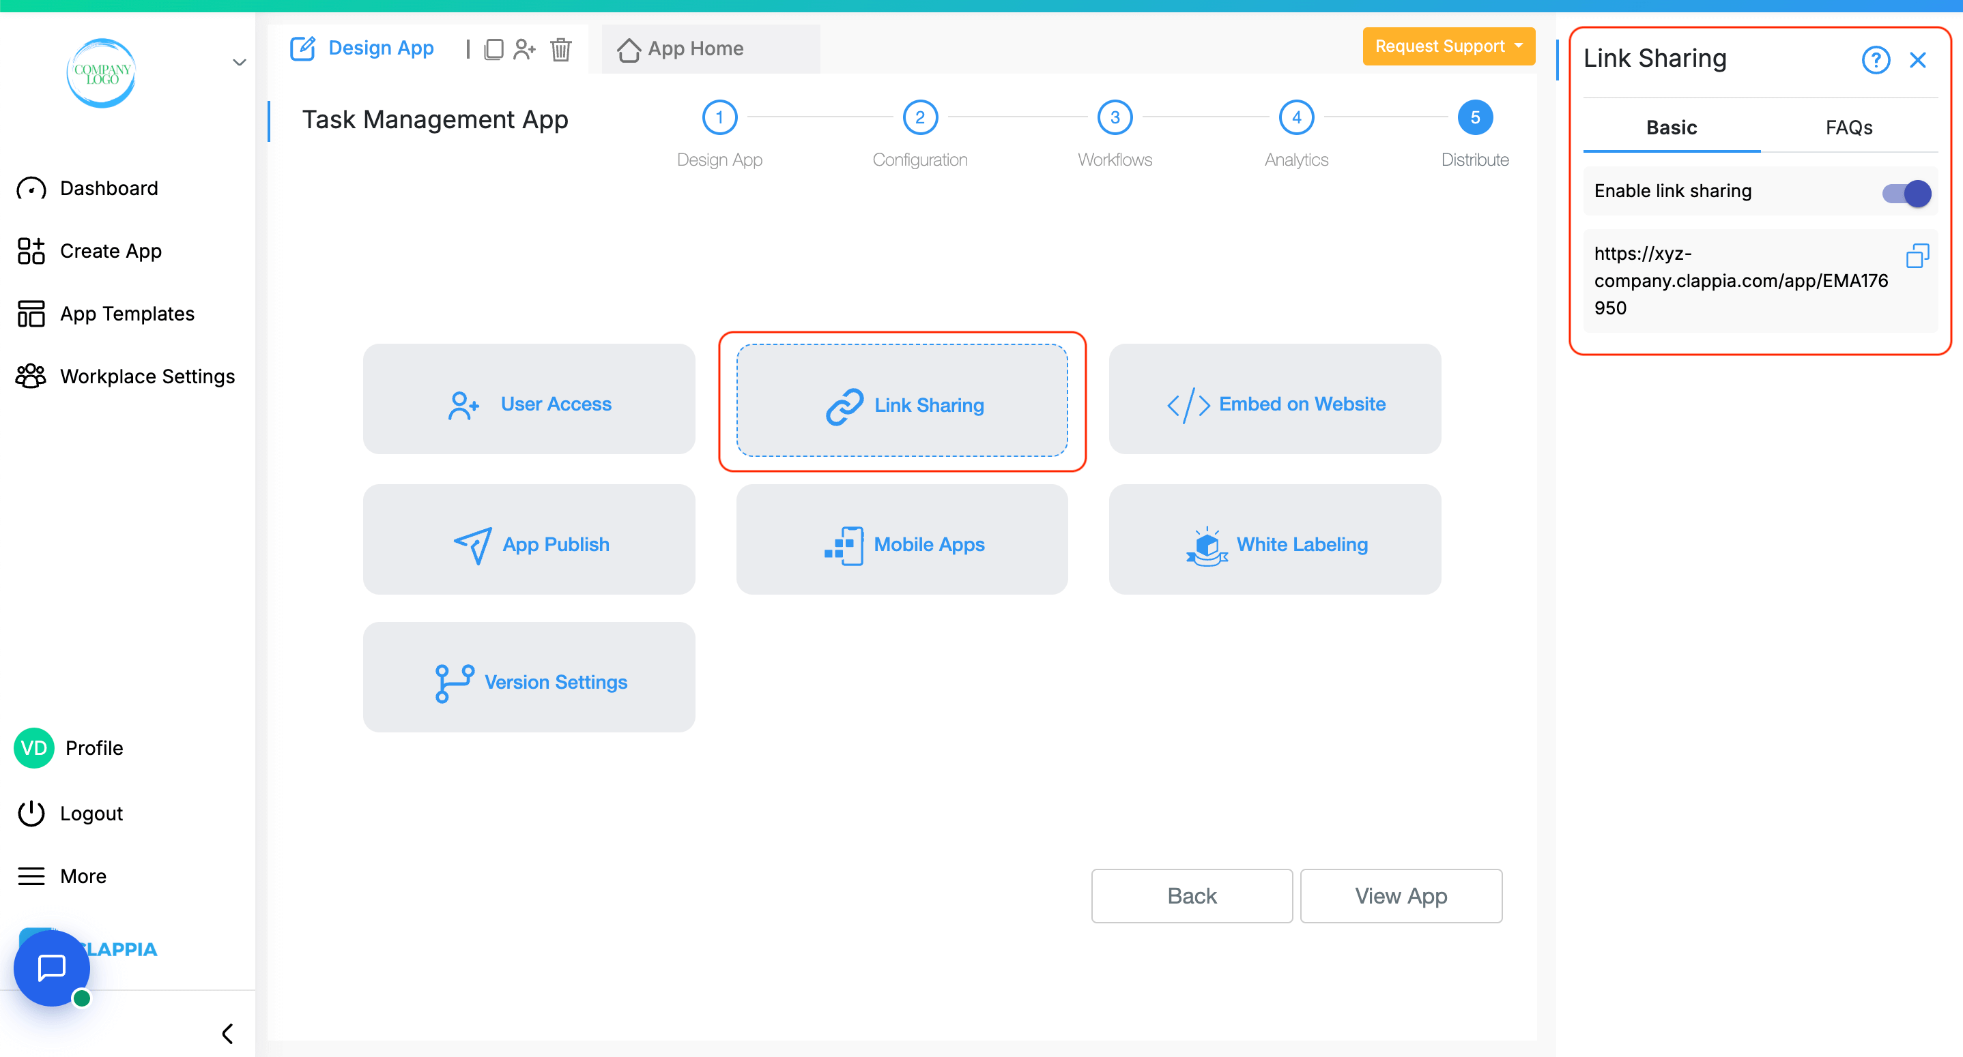Viewport: 1963px width, 1057px height.
Task: Click the VD profile avatar
Action: coord(34,748)
